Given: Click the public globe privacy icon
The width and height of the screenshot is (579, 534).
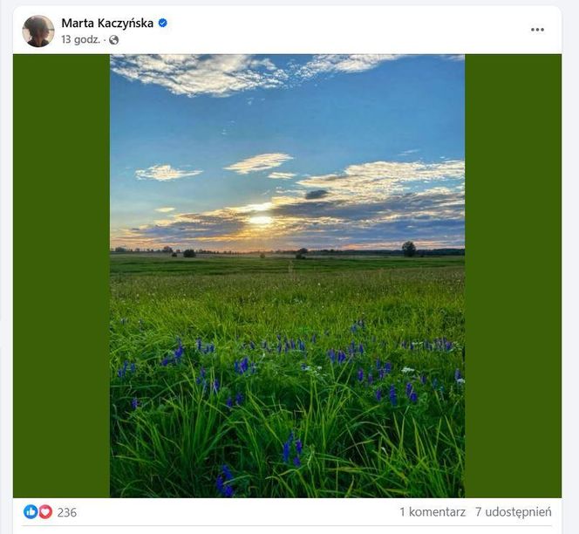Looking at the screenshot, I should 114,40.
